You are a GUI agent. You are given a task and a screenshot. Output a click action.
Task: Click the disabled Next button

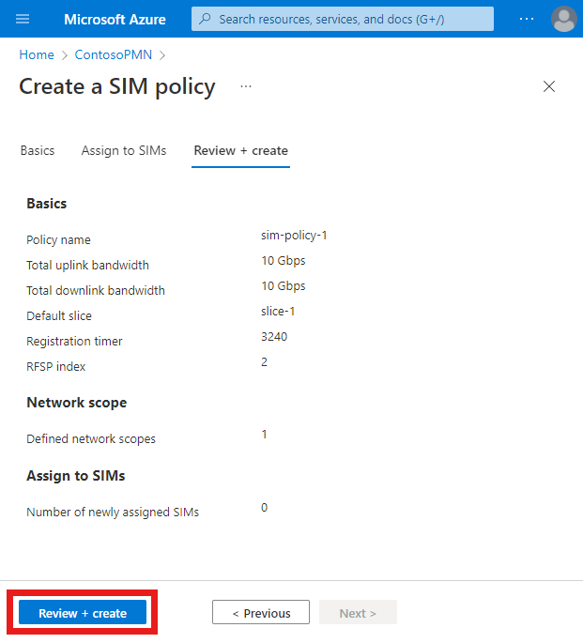coord(358,613)
